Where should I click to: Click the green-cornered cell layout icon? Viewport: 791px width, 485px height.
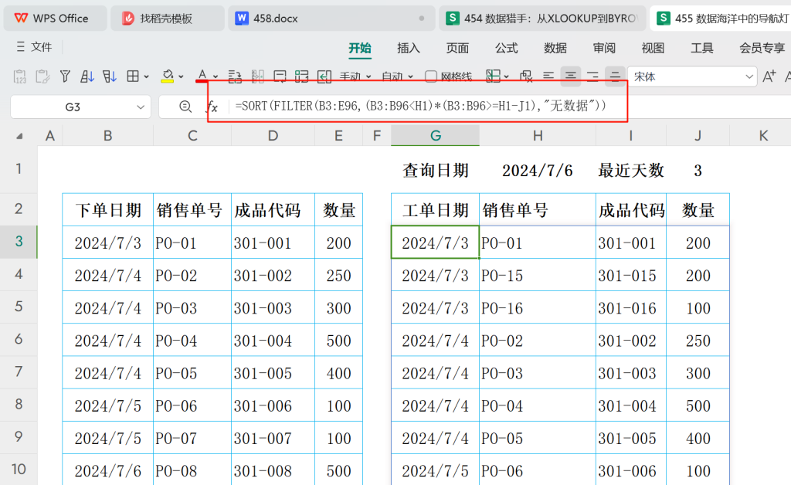302,76
